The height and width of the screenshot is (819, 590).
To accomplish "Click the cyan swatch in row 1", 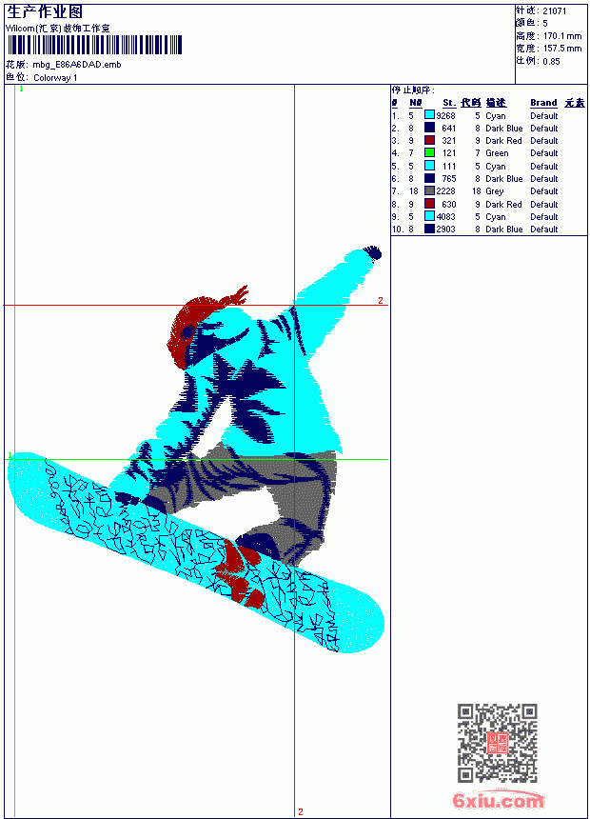I will [x=429, y=115].
